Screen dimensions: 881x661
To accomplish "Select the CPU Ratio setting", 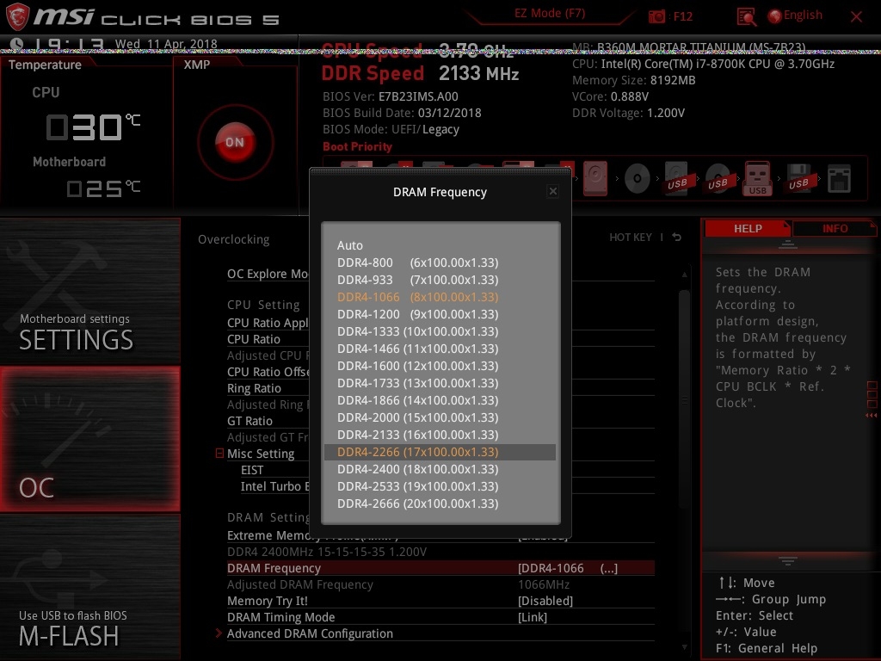I will point(254,339).
